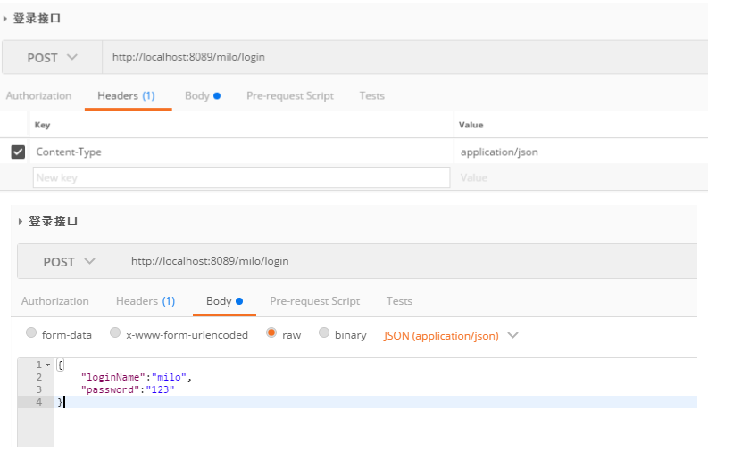Open the Tests tab in upper panel
Image resolution: width=733 pixels, height=451 pixels.
[x=372, y=95]
